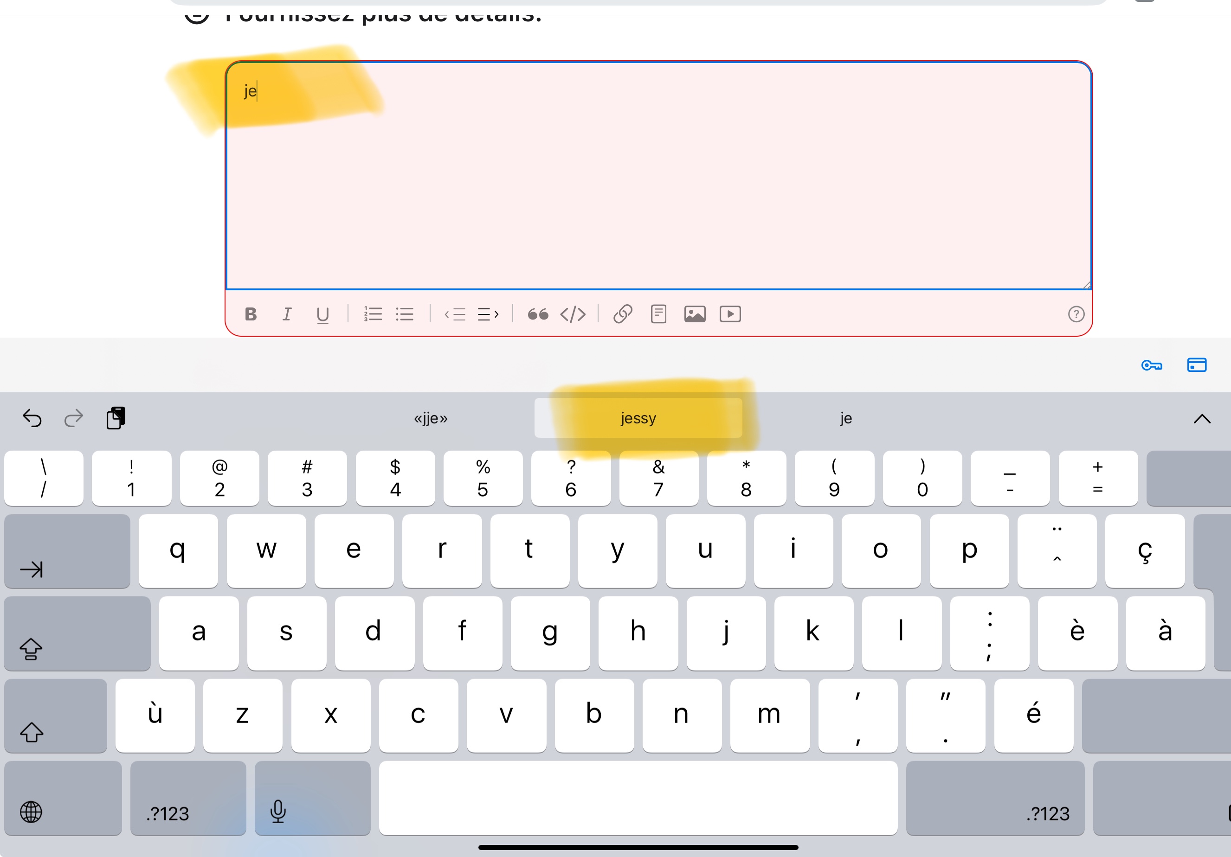1231x857 pixels.
Task: Apply italic formatting
Action: tap(287, 314)
